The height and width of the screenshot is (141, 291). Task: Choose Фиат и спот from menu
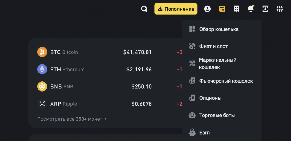point(213,46)
